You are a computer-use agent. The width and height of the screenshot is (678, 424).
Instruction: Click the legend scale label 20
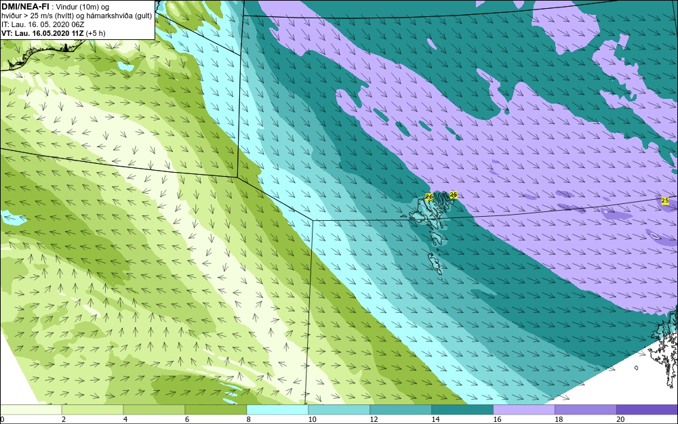coord(620,419)
